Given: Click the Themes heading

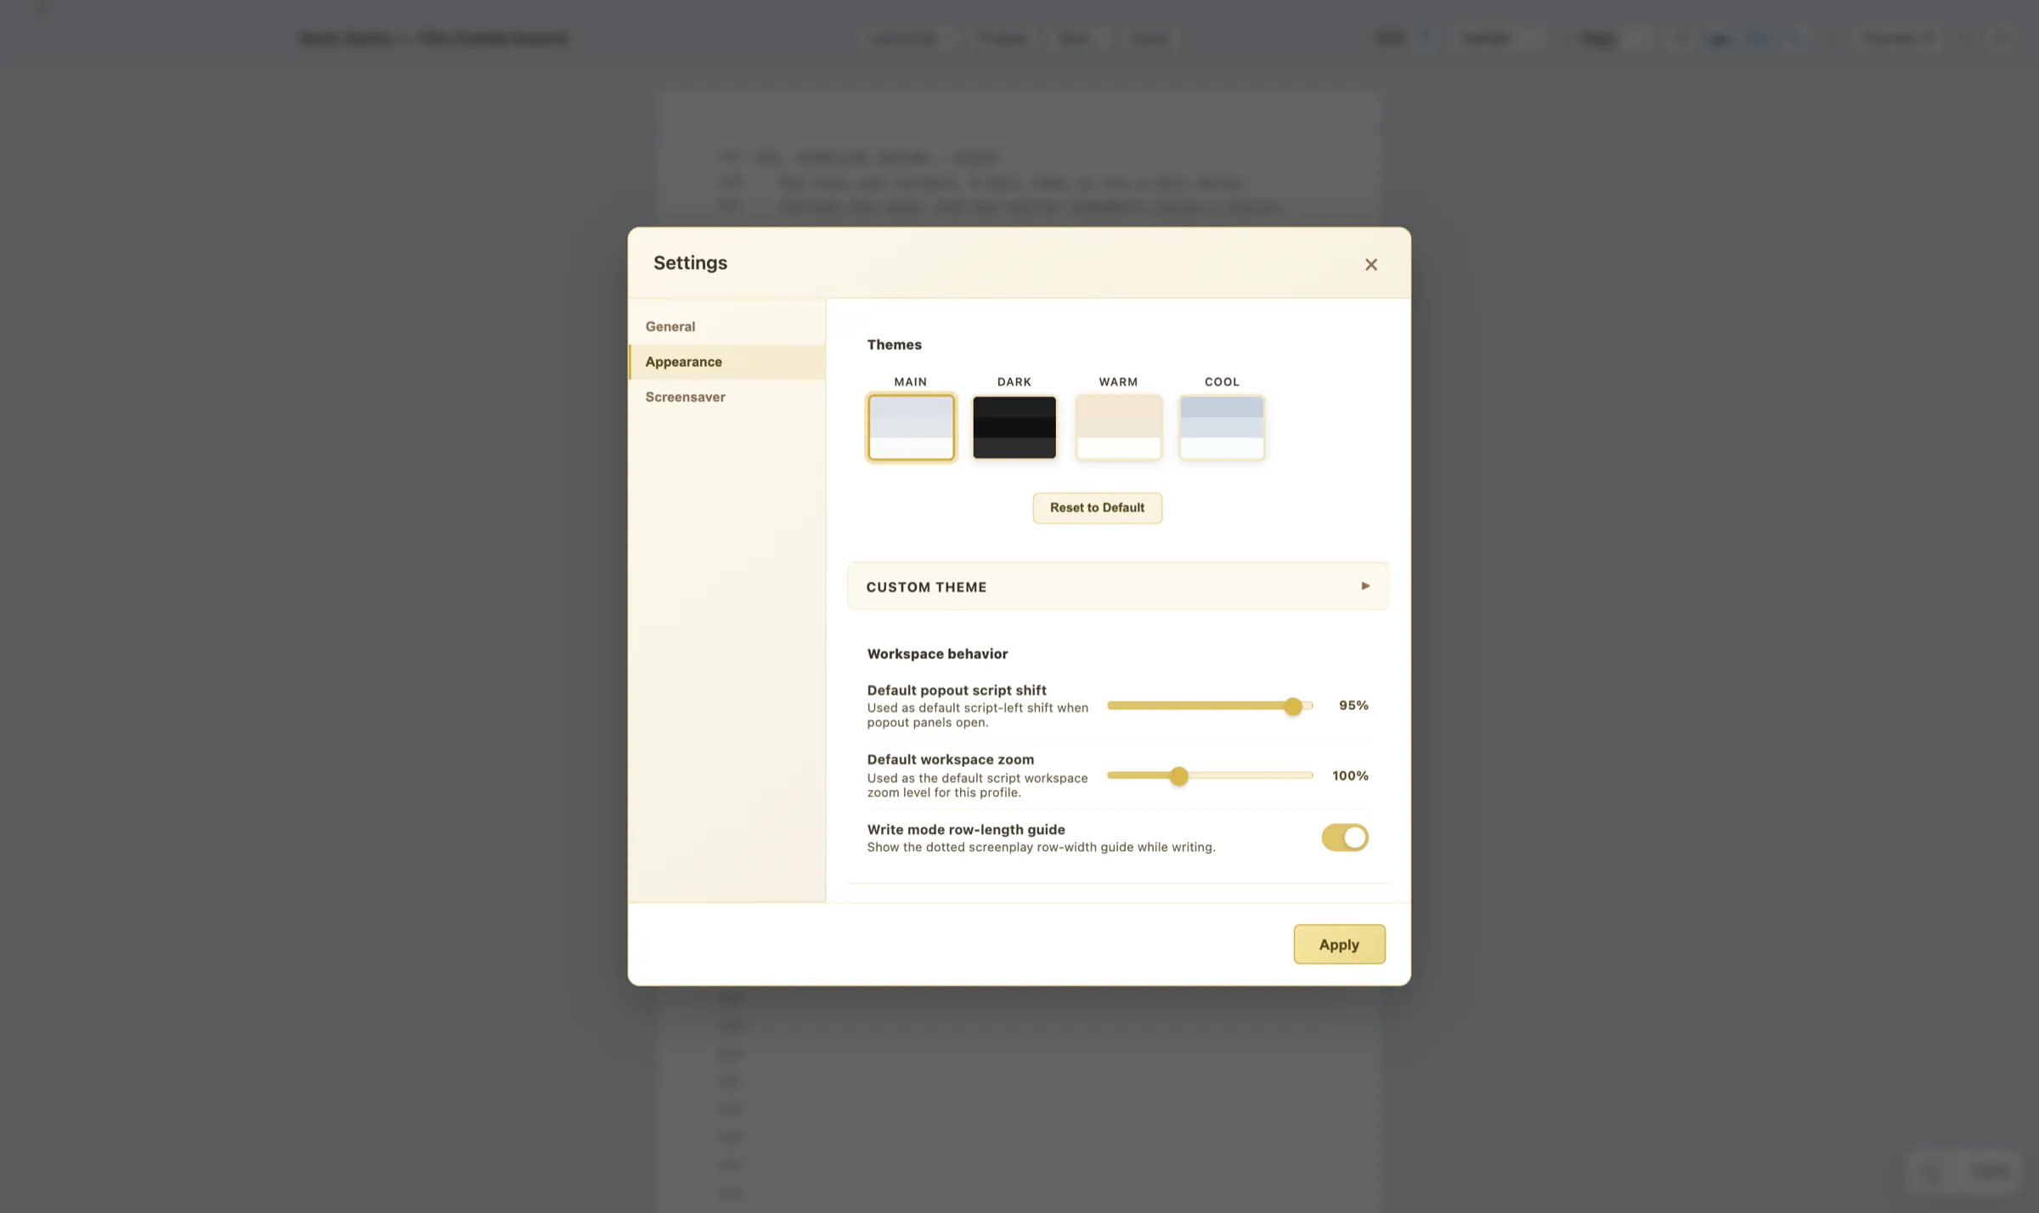Looking at the screenshot, I should click(x=894, y=345).
